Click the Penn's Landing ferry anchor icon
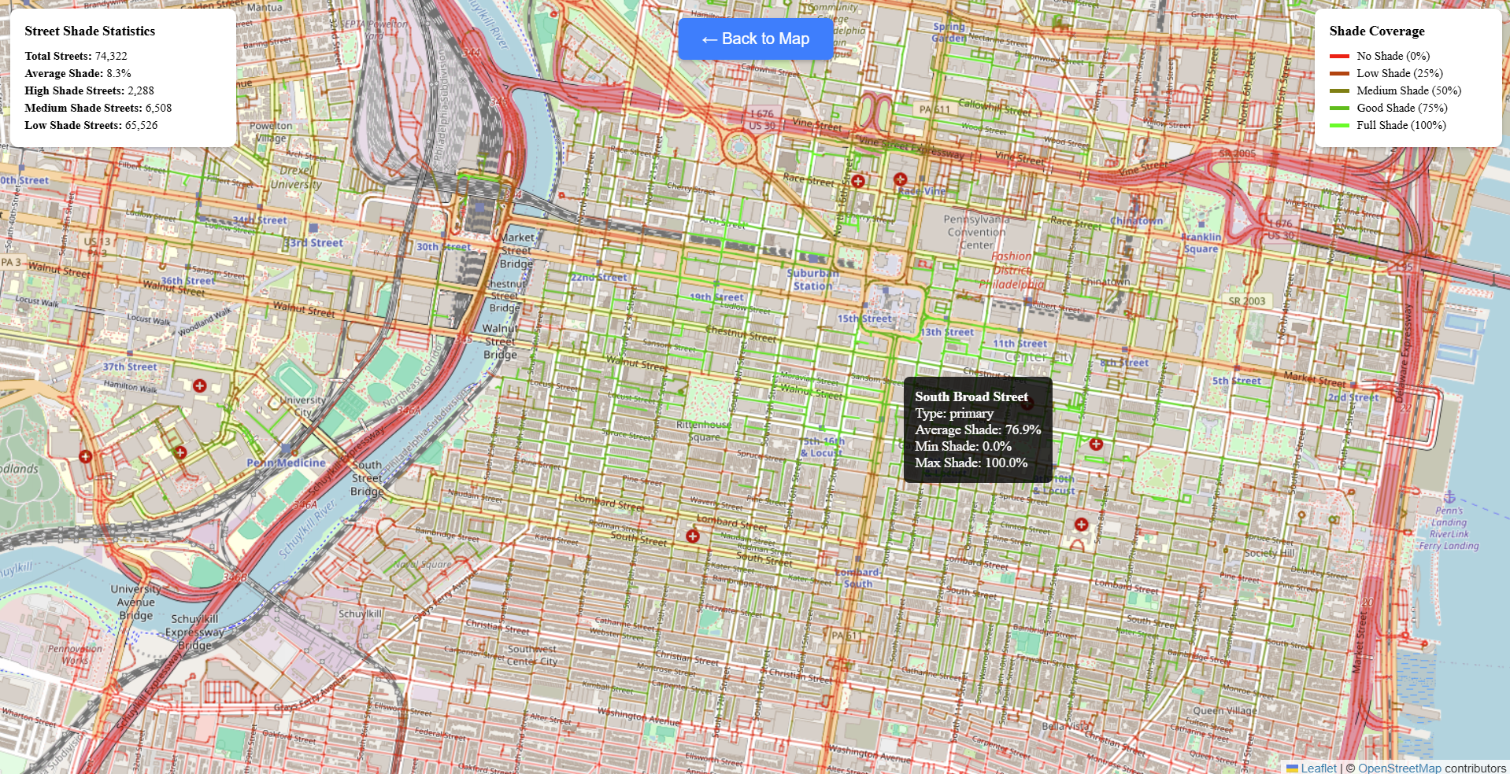Viewport: 1510px width, 774px height. point(1449,496)
